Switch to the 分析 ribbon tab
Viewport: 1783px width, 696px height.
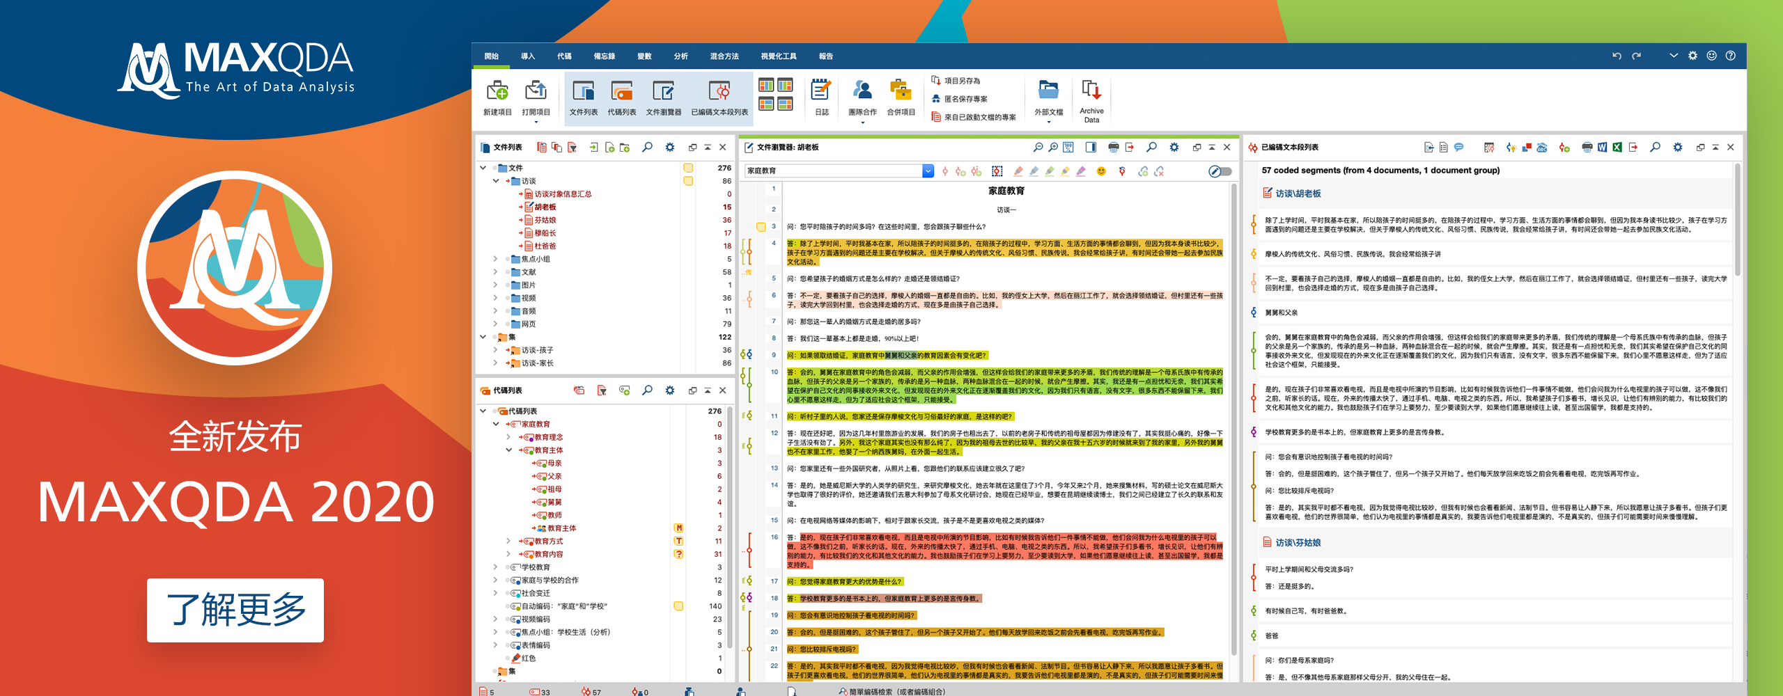[x=680, y=56]
